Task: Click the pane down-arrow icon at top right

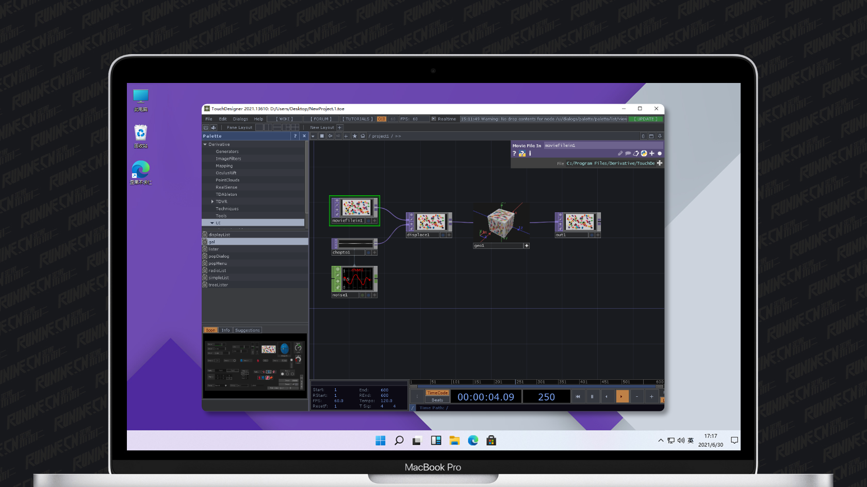Action: tap(660, 136)
